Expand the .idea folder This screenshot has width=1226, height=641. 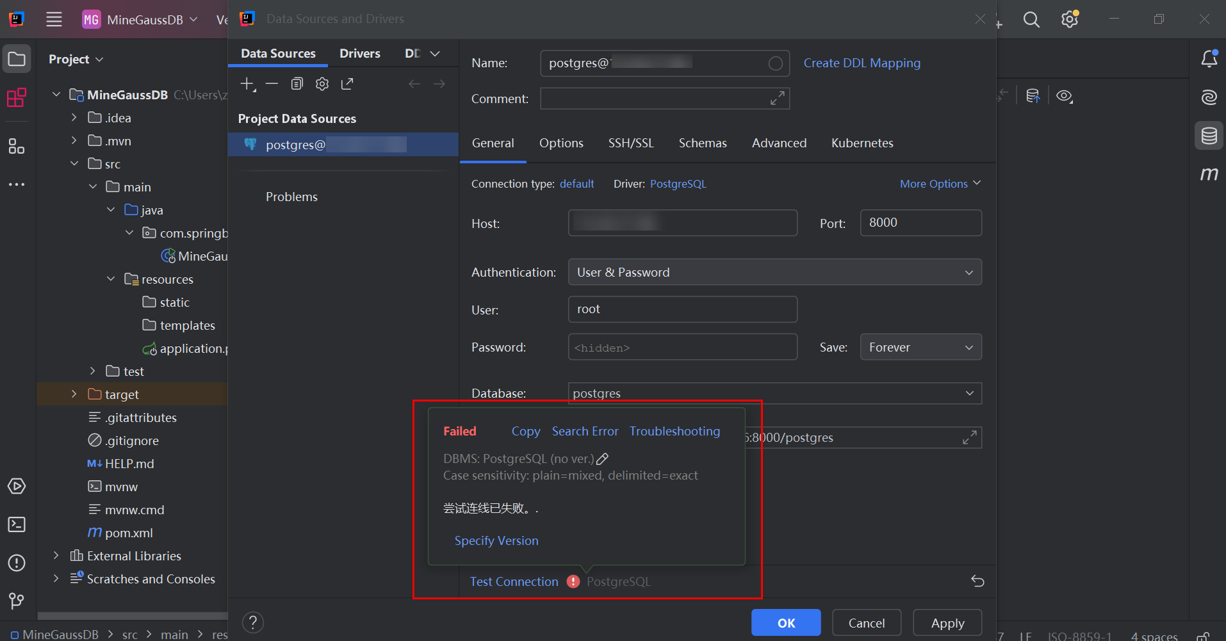click(x=74, y=117)
